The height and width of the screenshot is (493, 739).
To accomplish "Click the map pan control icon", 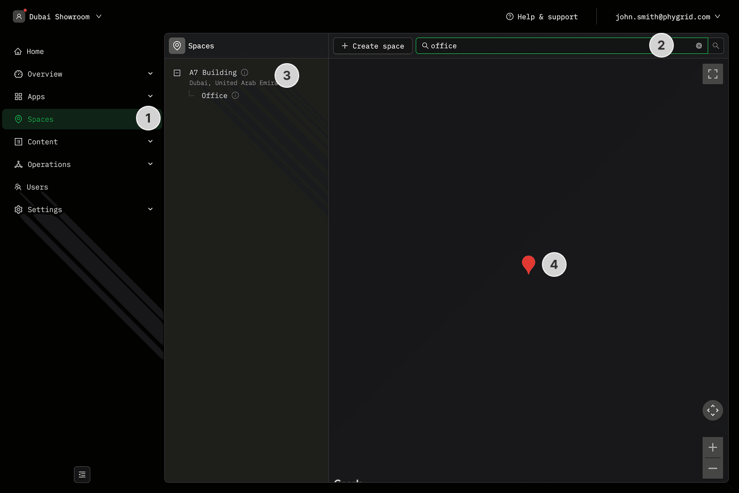I will 712,410.
